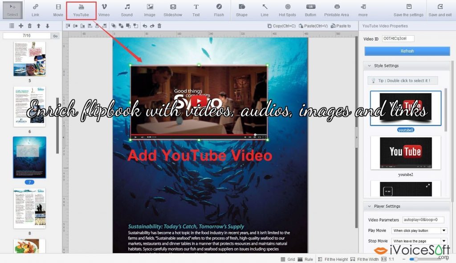The image size is (456, 263).
Task: Toggle the Rule display
Action: tap(305, 259)
